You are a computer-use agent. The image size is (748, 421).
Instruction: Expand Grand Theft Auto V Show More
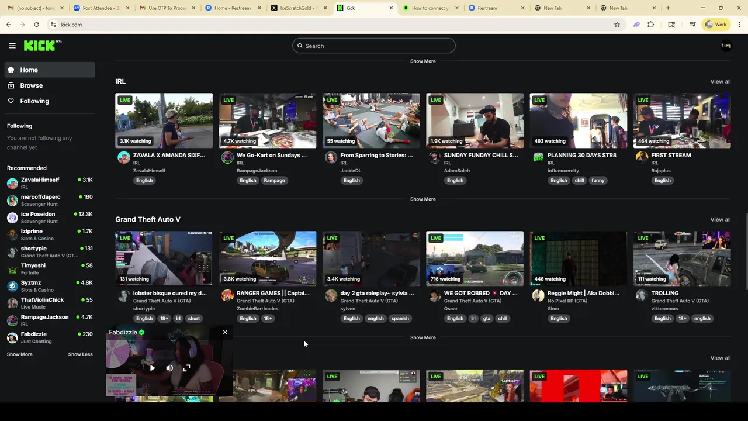423,337
